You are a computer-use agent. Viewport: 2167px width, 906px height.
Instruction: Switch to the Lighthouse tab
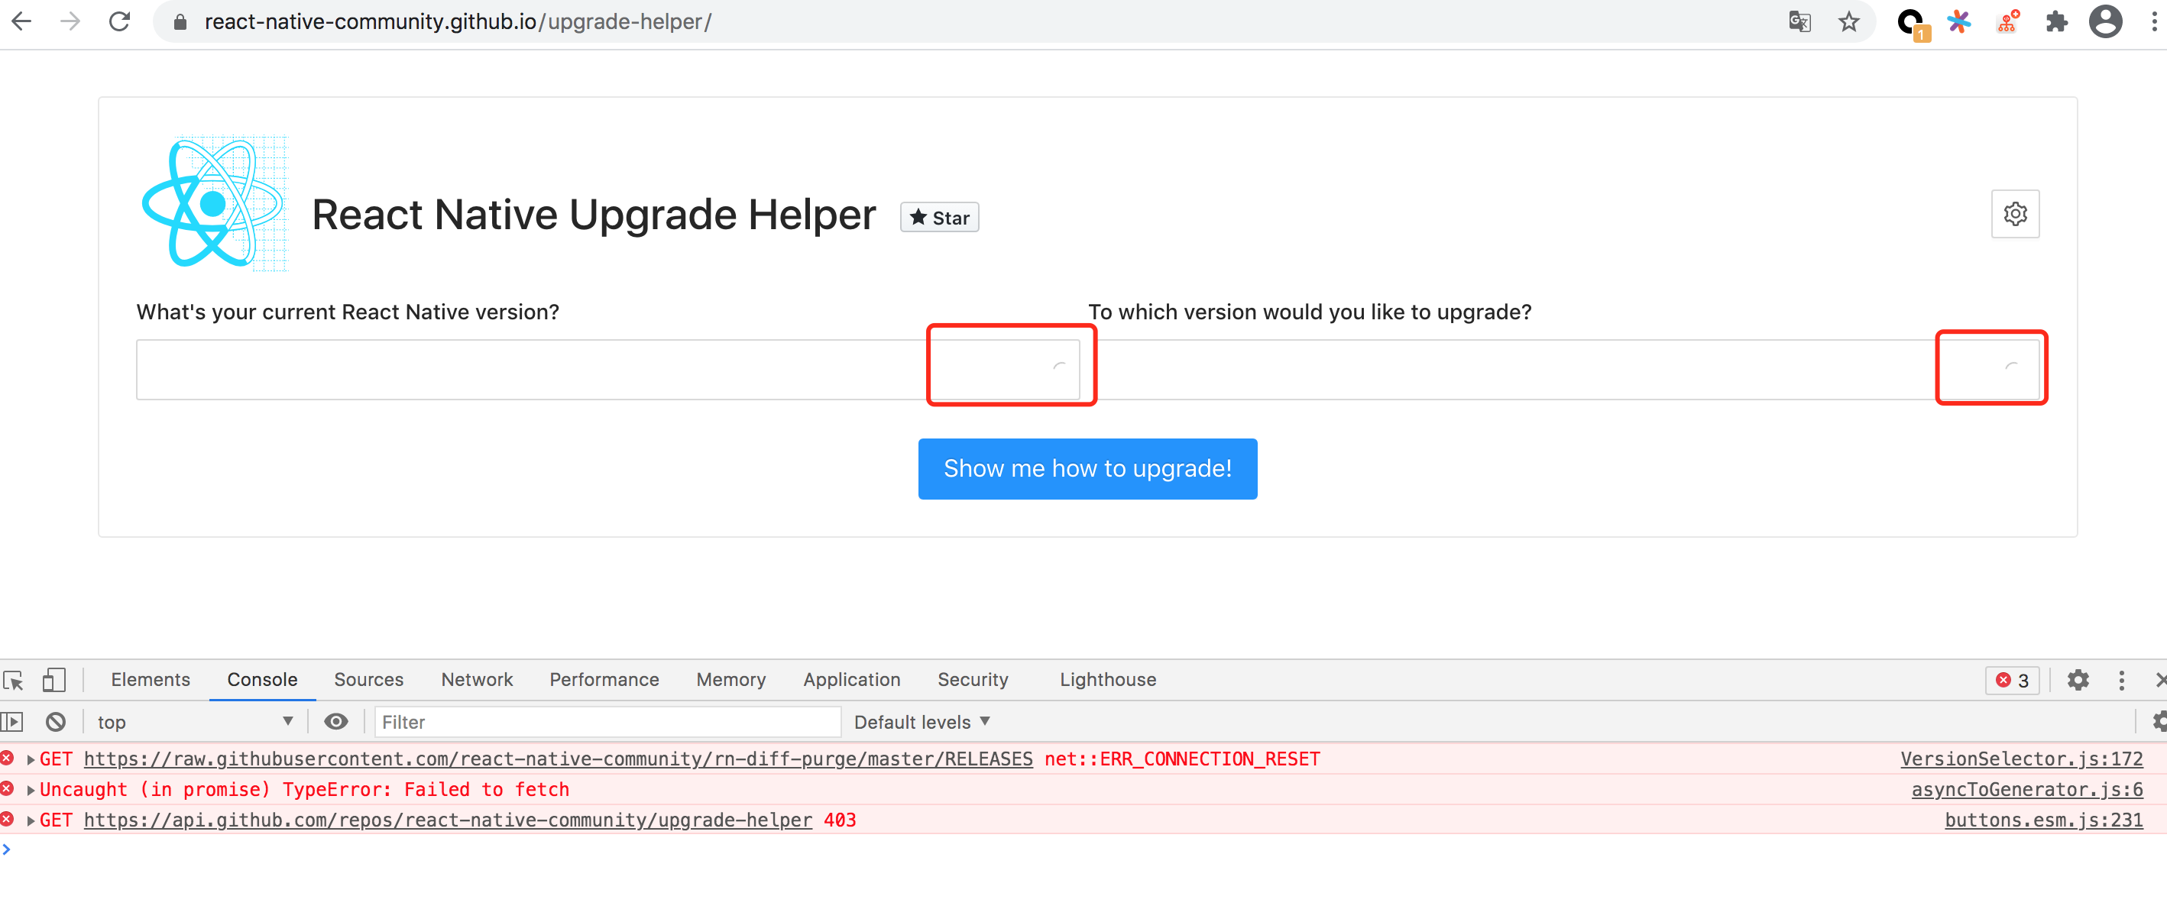pyautogui.click(x=1107, y=679)
